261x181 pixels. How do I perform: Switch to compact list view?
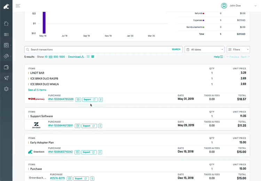[x=88, y=57]
